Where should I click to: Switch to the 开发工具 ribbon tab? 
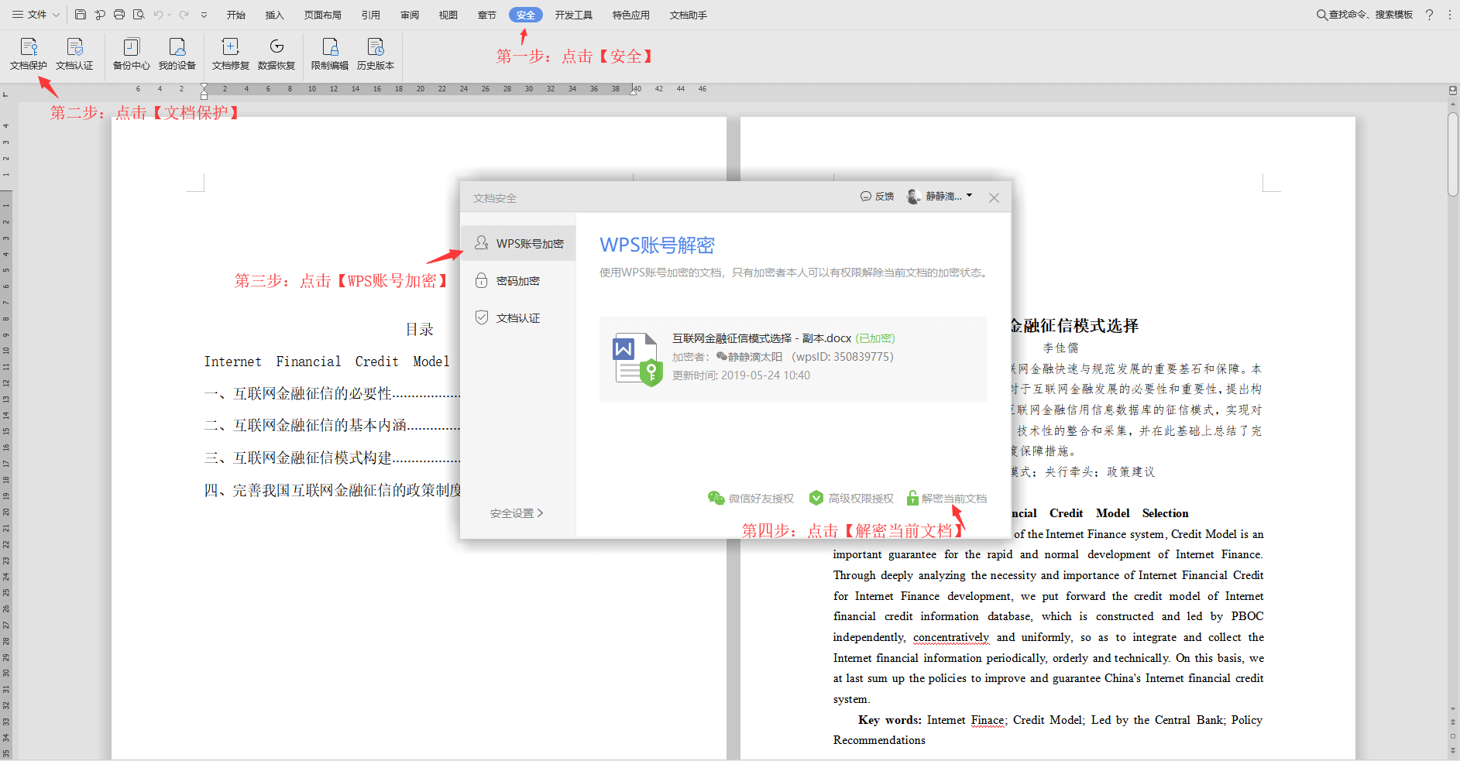pyautogui.click(x=574, y=15)
